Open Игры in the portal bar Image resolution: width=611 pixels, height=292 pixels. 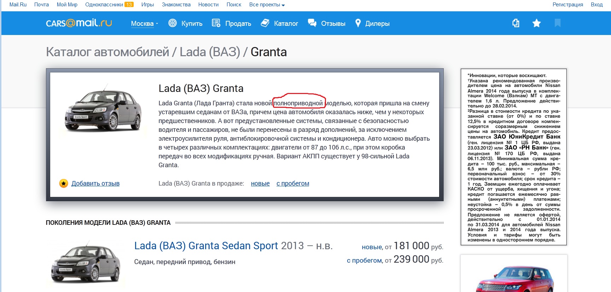[147, 5]
